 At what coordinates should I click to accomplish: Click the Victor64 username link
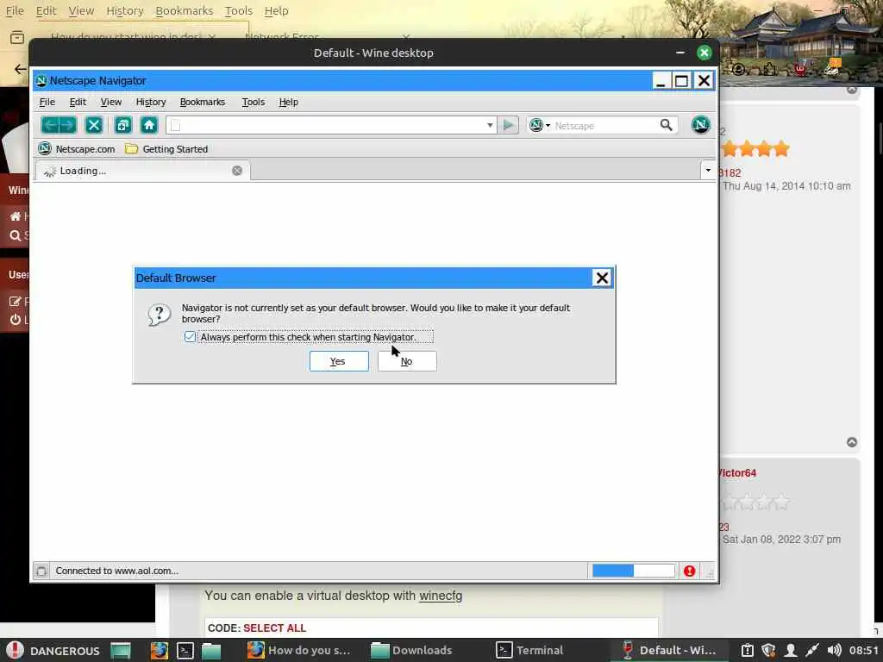point(738,473)
